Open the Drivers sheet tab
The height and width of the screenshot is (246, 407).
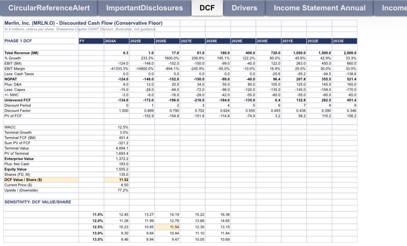click(244, 8)
